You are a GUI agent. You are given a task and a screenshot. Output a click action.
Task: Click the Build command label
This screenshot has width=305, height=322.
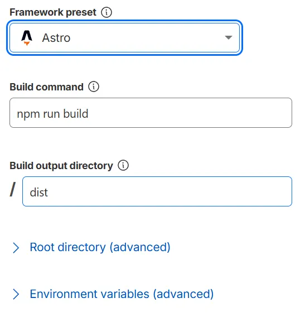[x=47, y=87]
